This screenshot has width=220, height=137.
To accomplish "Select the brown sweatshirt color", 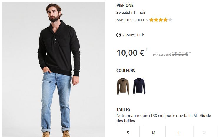I will [x=123, y=86].
